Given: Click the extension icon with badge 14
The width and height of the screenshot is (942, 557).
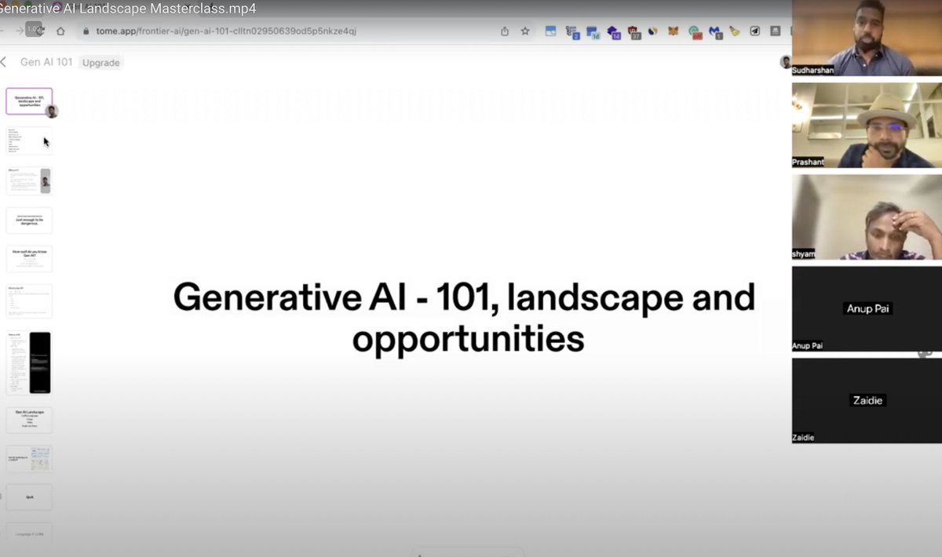Looking at the screenshot, I should point(613,32).
